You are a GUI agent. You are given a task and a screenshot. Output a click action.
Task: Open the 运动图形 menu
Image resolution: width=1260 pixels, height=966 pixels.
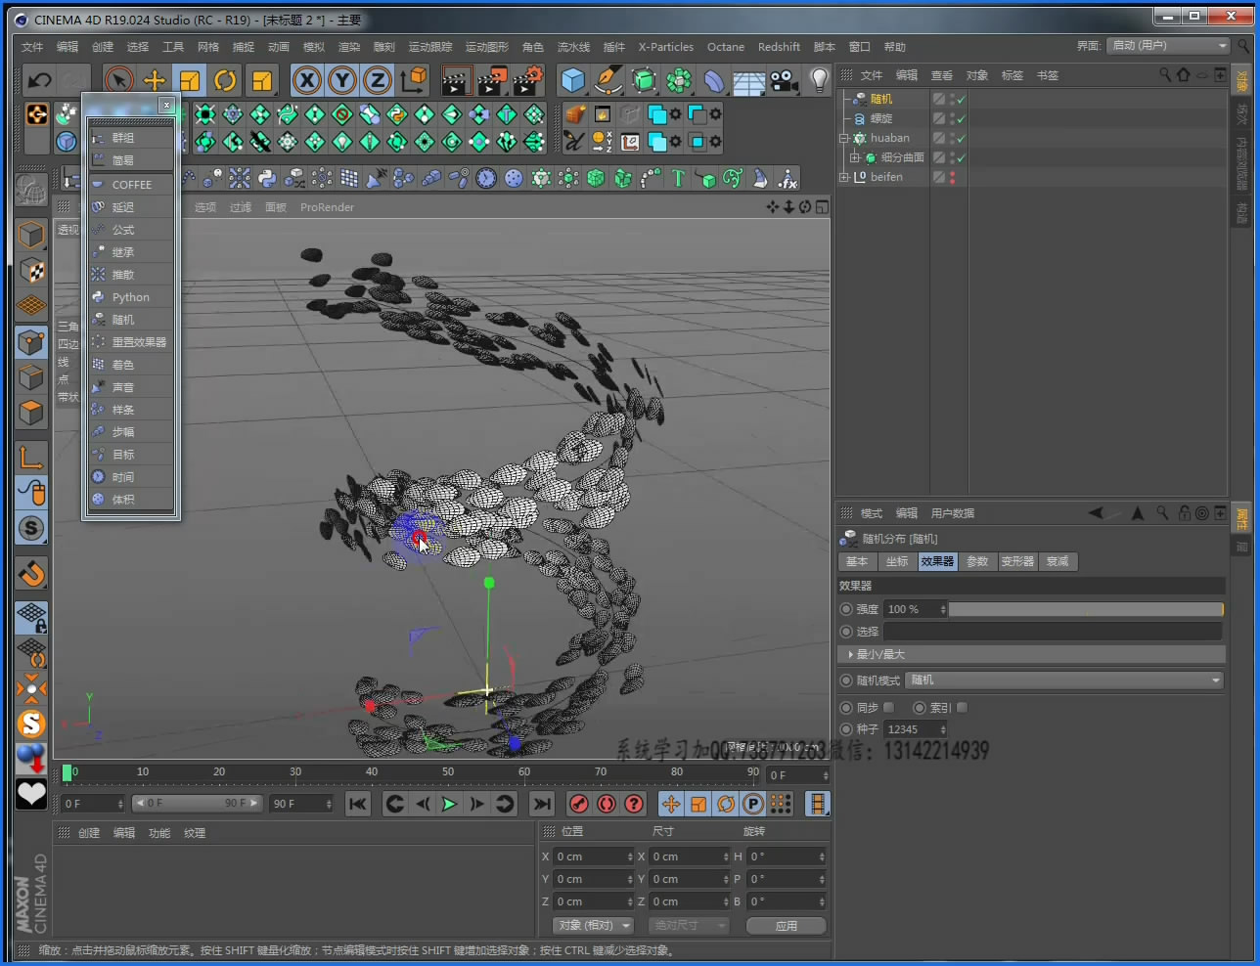(x=487, y=47)
